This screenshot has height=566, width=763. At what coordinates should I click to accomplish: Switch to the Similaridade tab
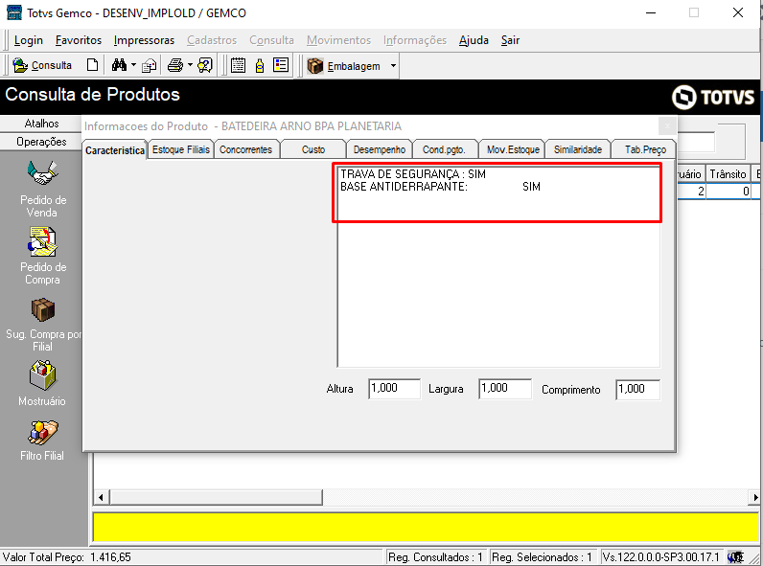click(x=578, y=149)
